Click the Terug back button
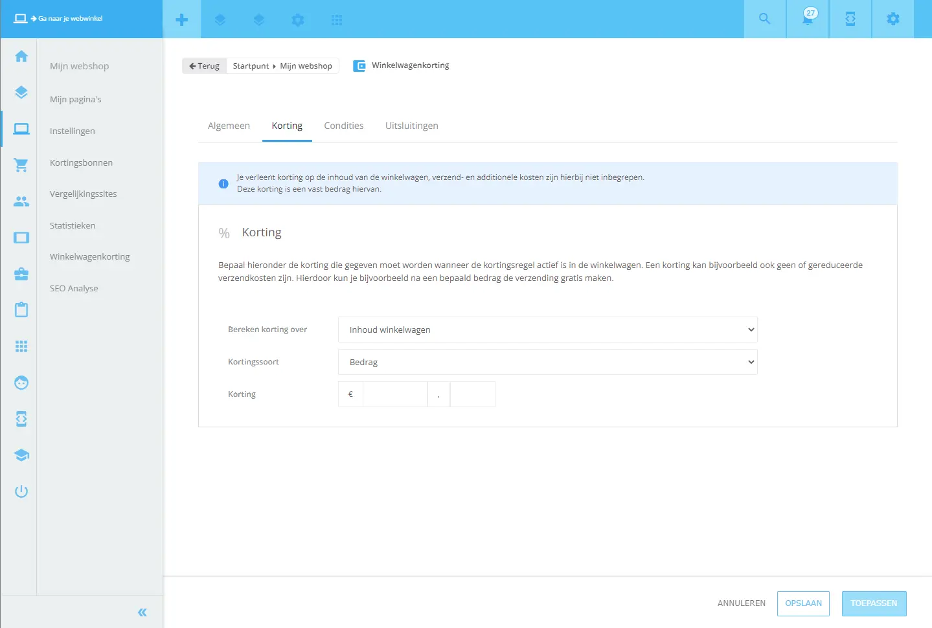This screenshot has width=932, height=628. click(204, 66)
